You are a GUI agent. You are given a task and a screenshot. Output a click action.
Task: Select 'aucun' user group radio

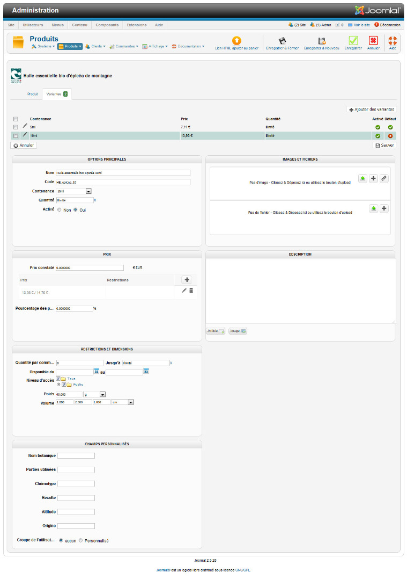tap(61, 540)
